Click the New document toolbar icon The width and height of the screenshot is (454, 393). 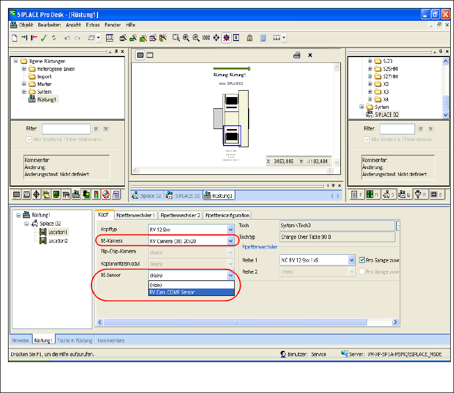click(15, 38)
